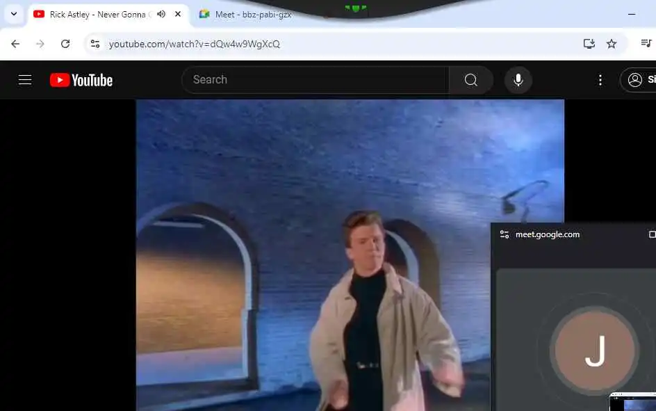View site information icon in address bar
656x411 pixels.
pyautogui.click(x=95, y=44)
